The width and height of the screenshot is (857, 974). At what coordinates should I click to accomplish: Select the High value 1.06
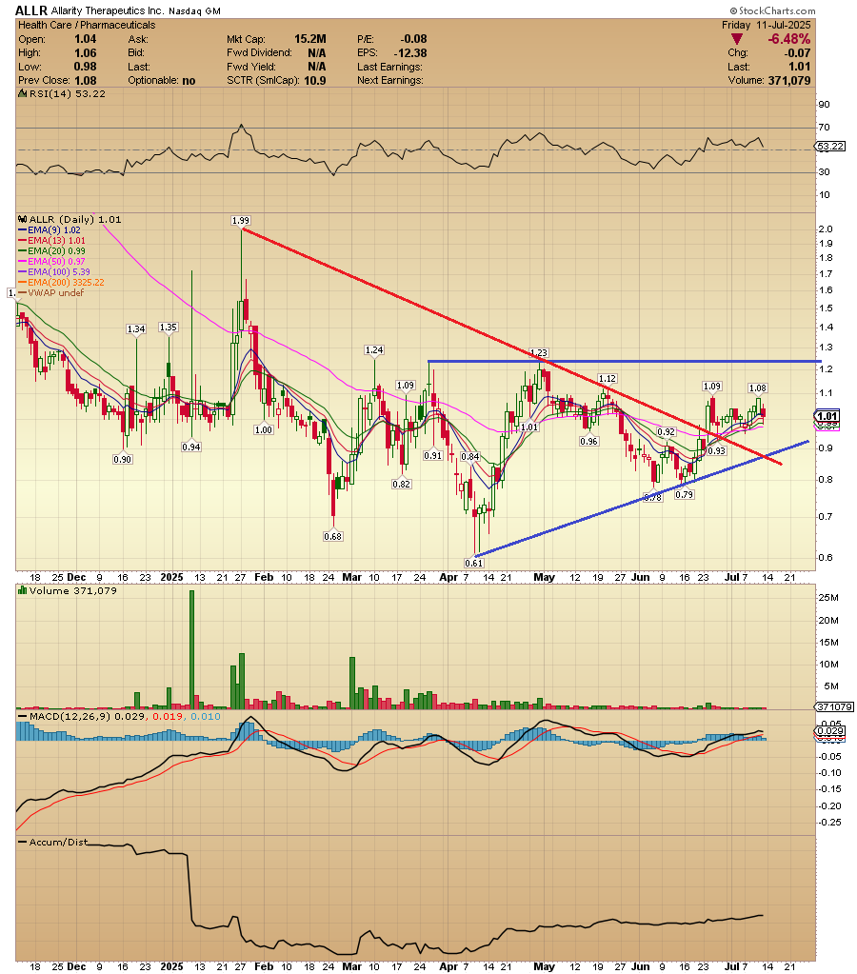pos(85,52)
